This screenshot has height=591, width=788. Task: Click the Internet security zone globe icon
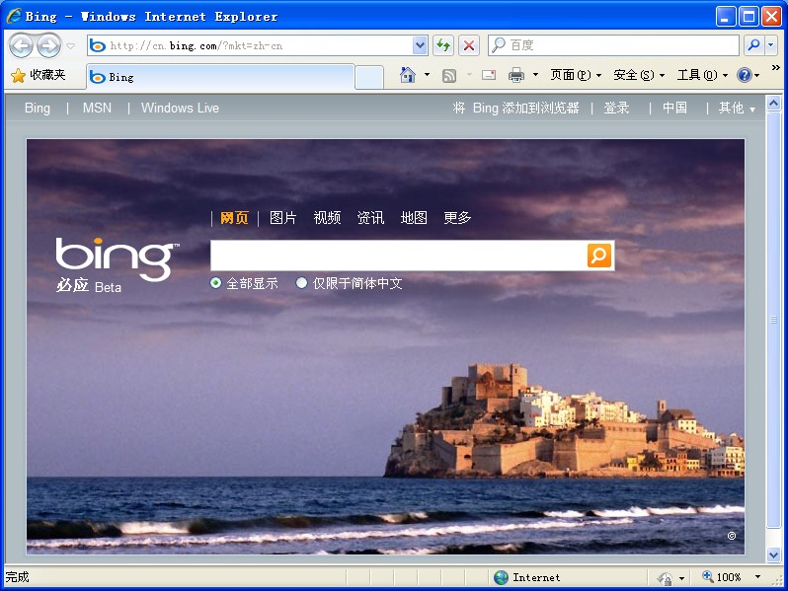tap(501, 577)
